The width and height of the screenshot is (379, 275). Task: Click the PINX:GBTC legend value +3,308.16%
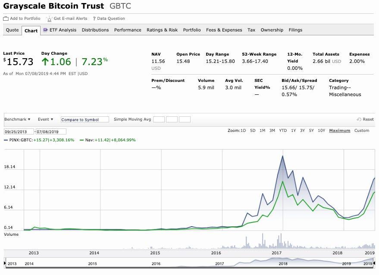(x=62, y=140)
